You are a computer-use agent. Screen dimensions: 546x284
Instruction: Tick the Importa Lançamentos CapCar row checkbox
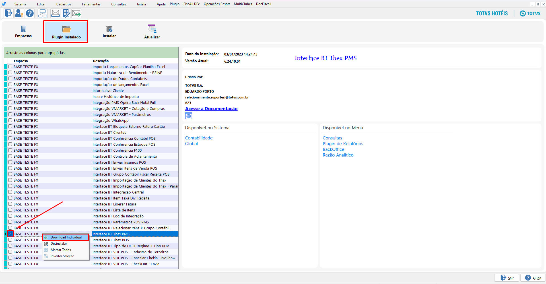pos(10,67)
